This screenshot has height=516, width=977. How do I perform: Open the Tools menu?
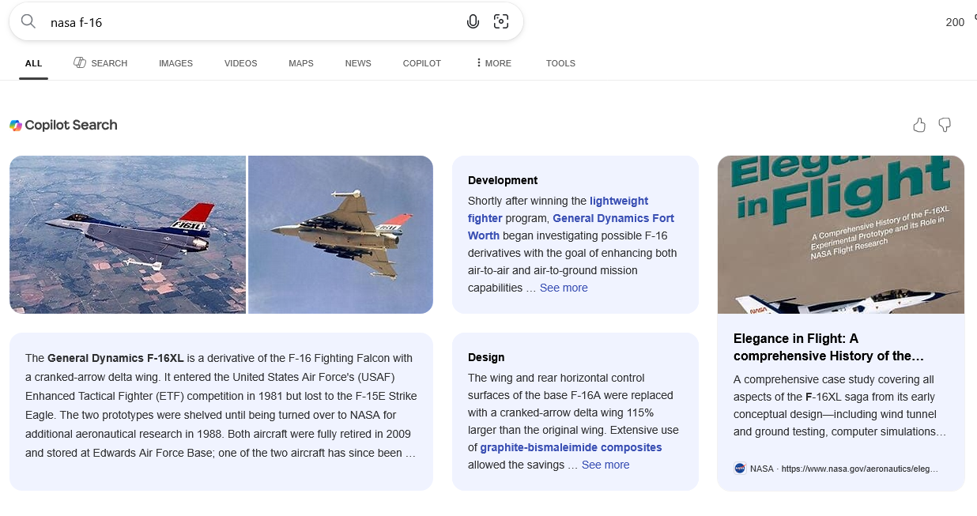pos(560,63)
